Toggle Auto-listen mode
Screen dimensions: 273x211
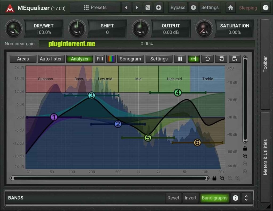51,59
